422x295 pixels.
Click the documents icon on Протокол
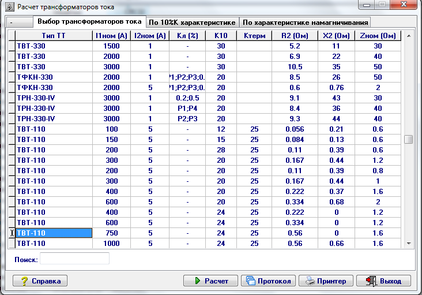click(251, 281)
